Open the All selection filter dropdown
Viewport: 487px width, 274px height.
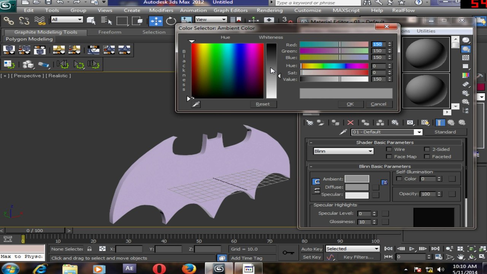[x=67, y=19]
